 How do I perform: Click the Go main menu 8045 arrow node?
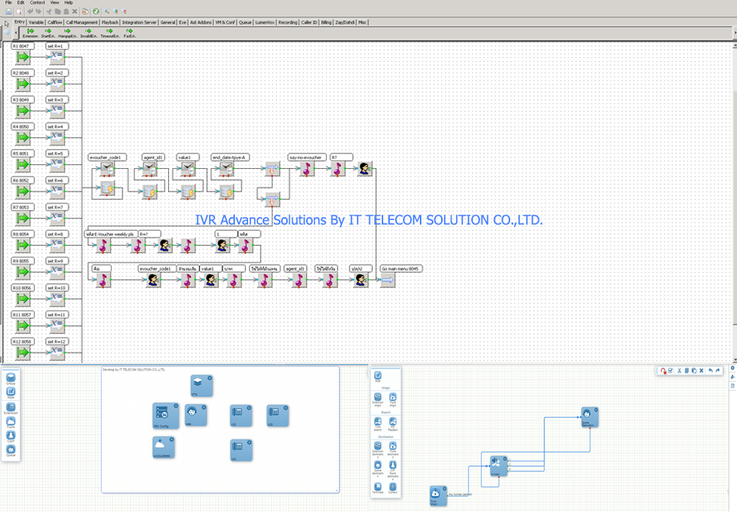[388, 280]
